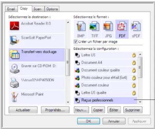
Task: Click the Copier configuration button
Action: 98,110
